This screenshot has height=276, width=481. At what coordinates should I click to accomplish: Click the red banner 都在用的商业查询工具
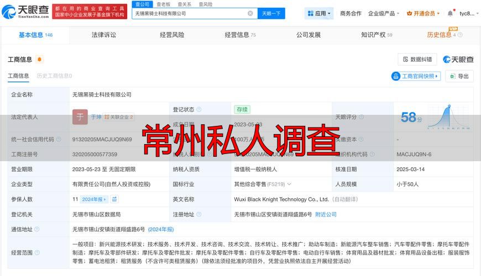[90, 12]
